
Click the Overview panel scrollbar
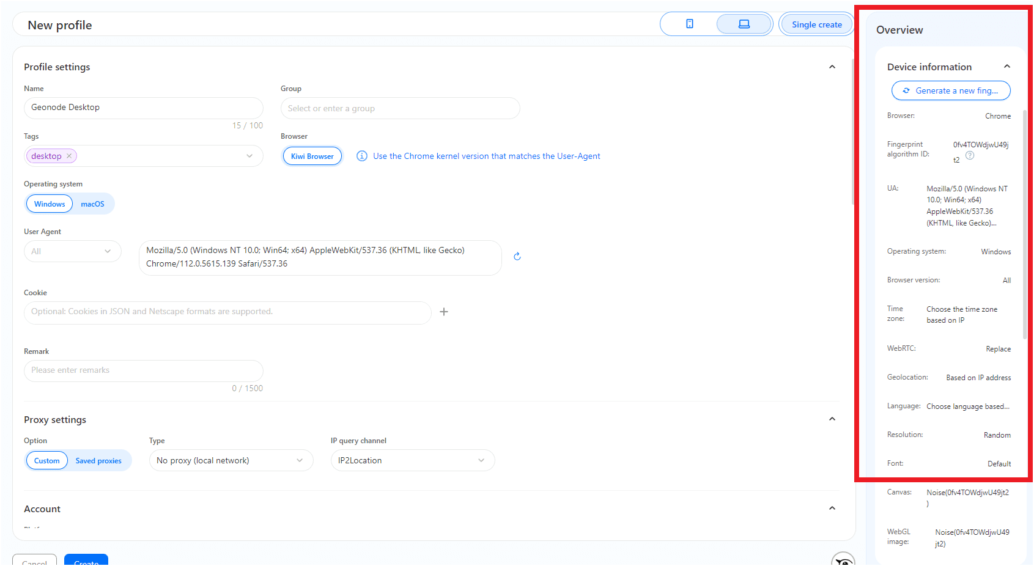click(1024, 226)
